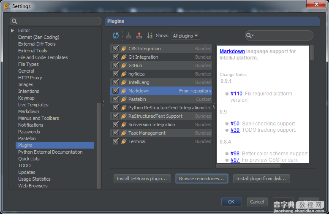Viewport: 329px width, 214px height.
Task: Open plugin search history dropdown arrow
Action: click(253, 35)
